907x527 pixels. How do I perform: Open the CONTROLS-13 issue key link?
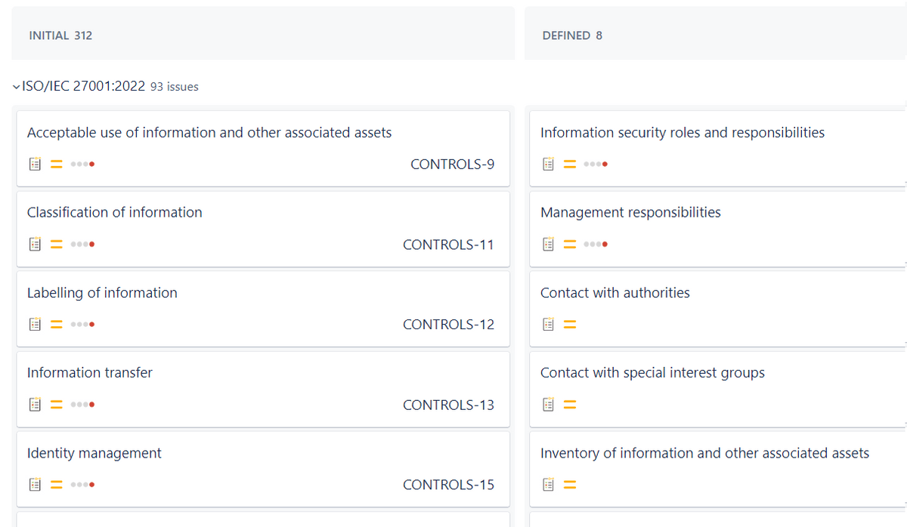coord(448,405)
